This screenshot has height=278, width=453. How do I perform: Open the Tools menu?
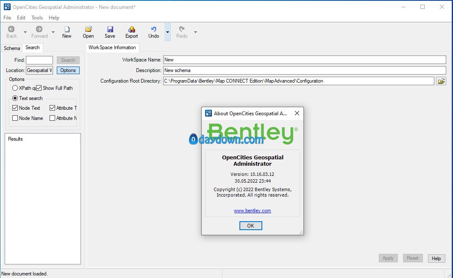click(x=37, y=18)
